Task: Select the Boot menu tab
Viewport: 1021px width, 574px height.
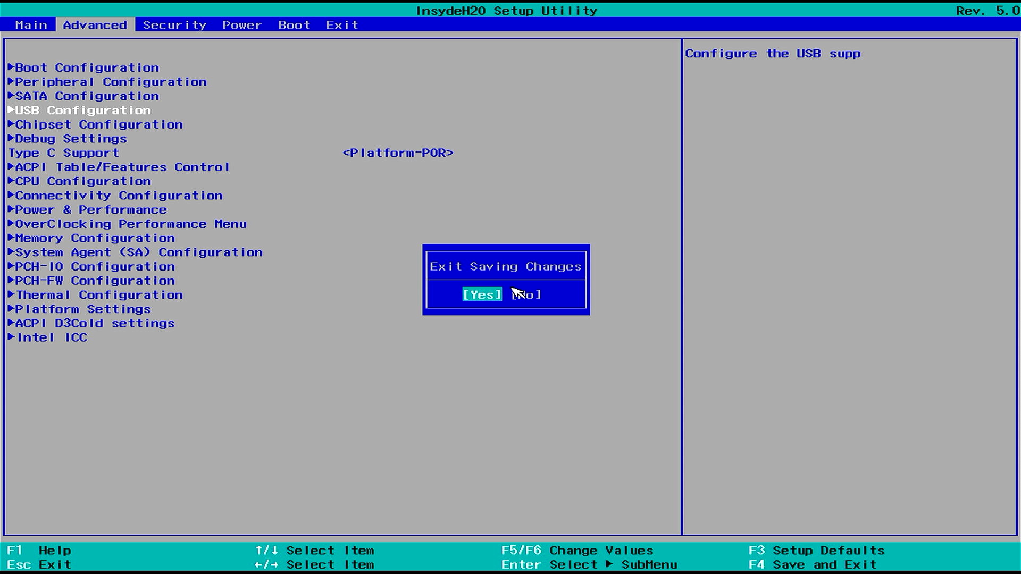Action: point(294,25)
